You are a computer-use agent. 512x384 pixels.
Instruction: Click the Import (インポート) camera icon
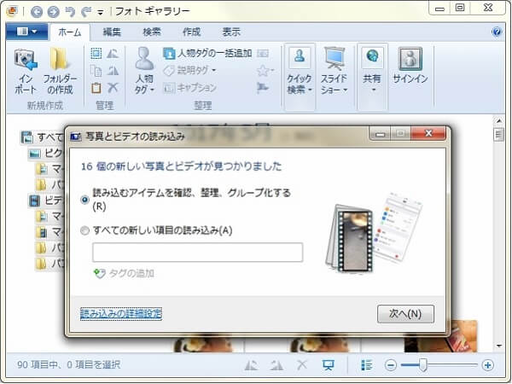point(26,60)
